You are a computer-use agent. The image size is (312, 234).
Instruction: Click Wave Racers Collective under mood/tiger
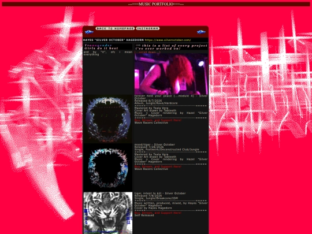(151, 169)
